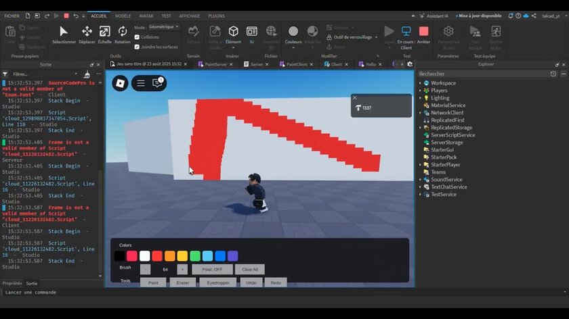Open Assistant IA
Screen dimensions: 569x319
(434, 16)
